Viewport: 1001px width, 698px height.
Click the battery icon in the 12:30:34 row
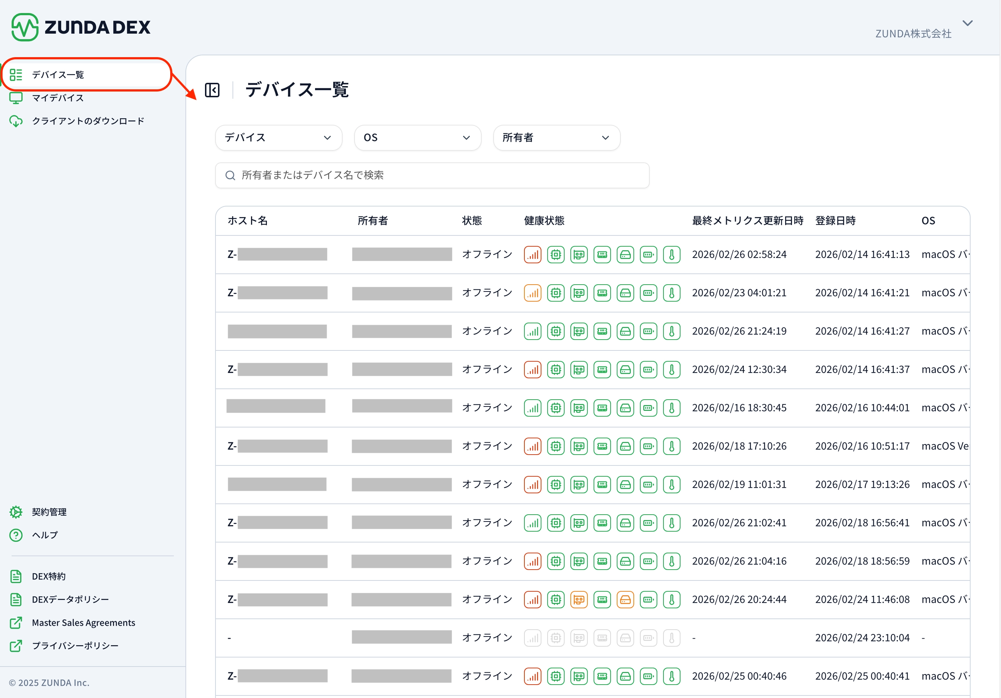point(648,370)
